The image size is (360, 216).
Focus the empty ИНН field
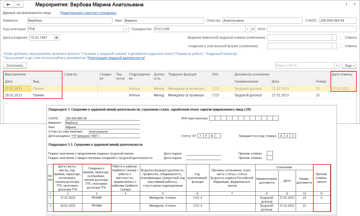(x=312, y=29)
